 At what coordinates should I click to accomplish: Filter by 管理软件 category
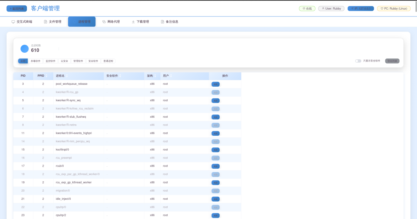click(x=78, y=61)
